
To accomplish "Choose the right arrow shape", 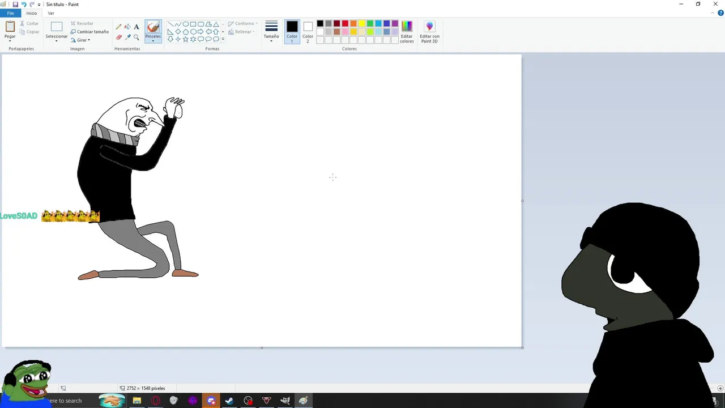I will pos(201,32).
